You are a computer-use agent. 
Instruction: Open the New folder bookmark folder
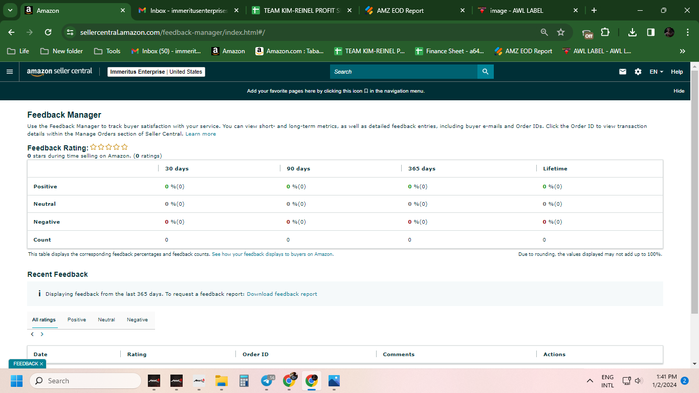tap(61, 51)
